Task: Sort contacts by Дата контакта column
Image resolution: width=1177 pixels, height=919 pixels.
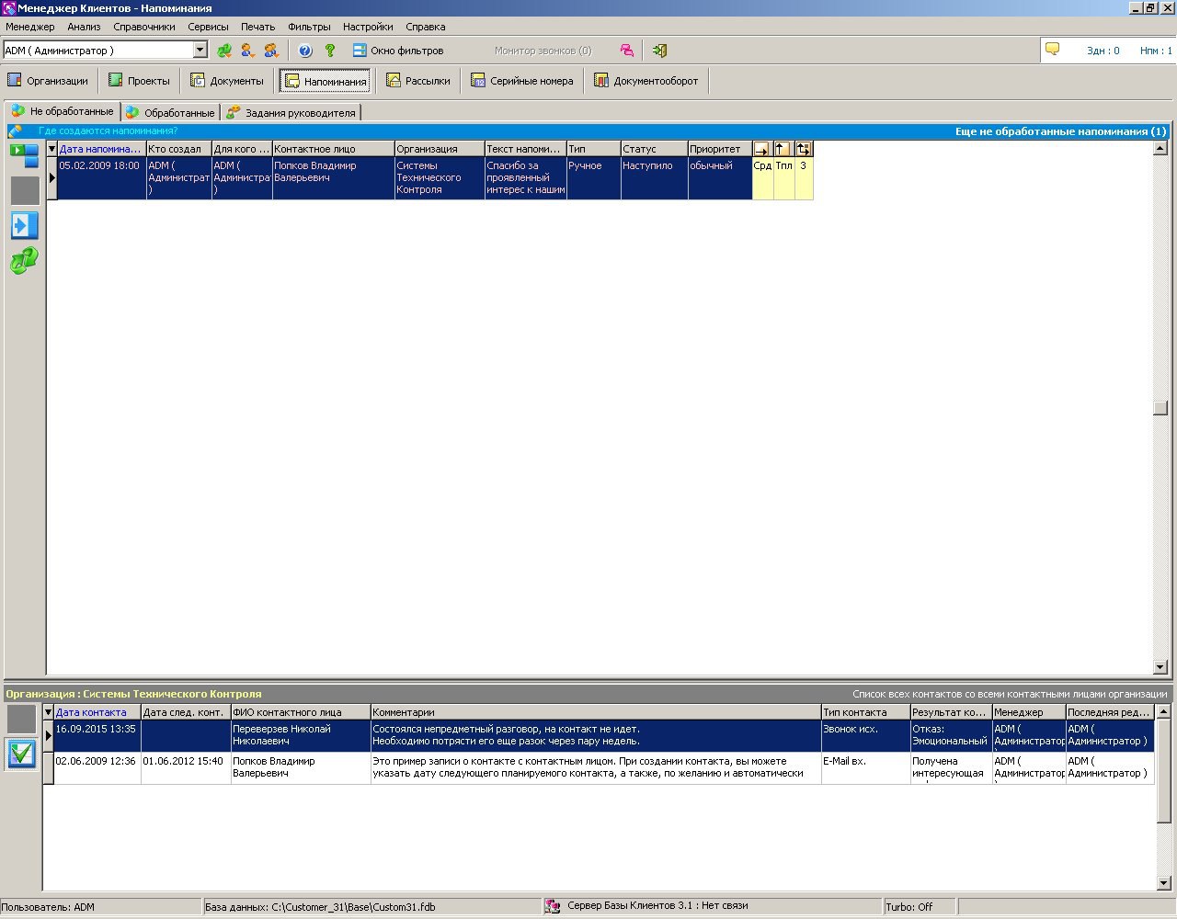Action: [x=97, y=712]
